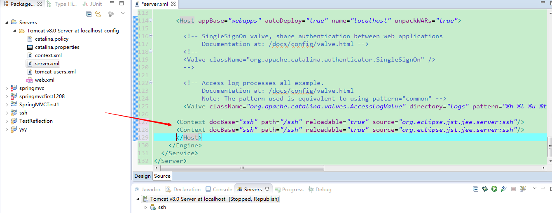Start the Tomcat server (green play)
The width and height of the screenshot is (552, 213).
pos(494,189)
